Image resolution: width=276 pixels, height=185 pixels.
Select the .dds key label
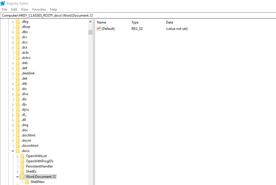tap(25, 63)
